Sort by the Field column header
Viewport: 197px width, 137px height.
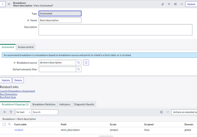tap(63, 124)
